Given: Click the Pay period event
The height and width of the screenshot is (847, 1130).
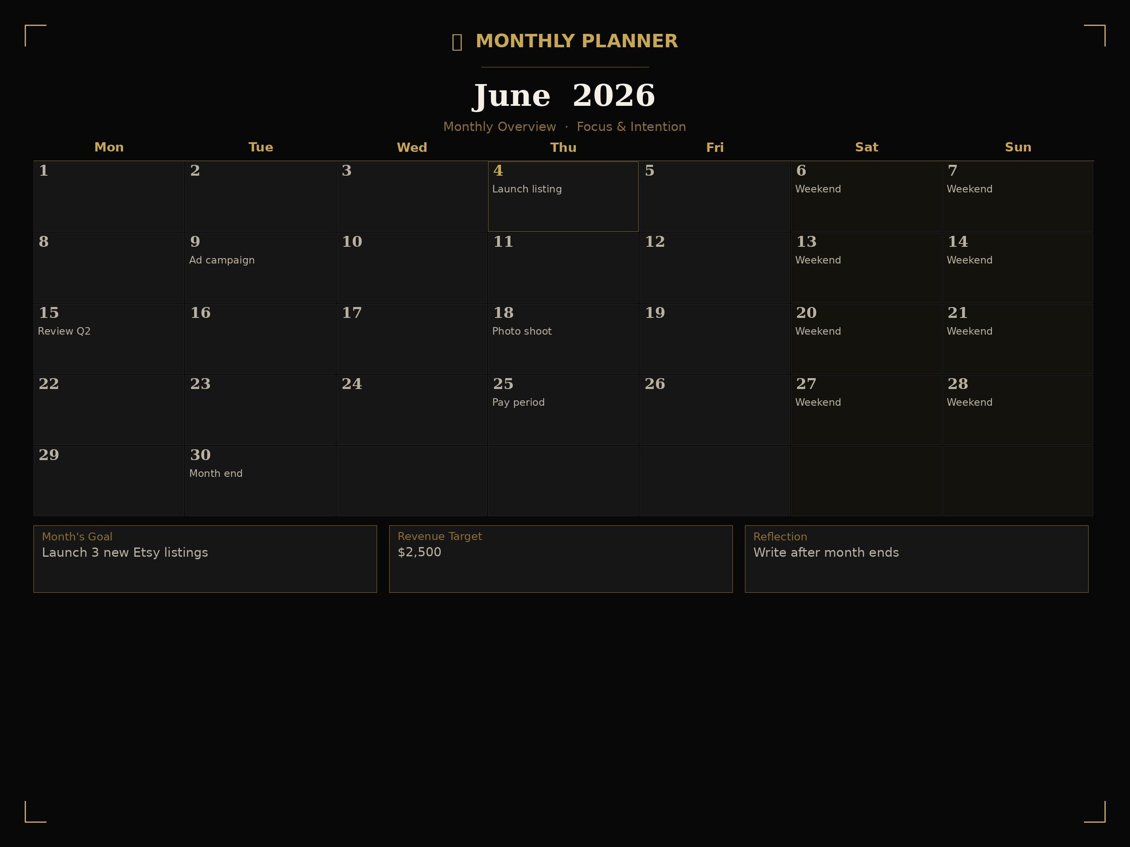Looking at the screenshot, I should 518,402.
